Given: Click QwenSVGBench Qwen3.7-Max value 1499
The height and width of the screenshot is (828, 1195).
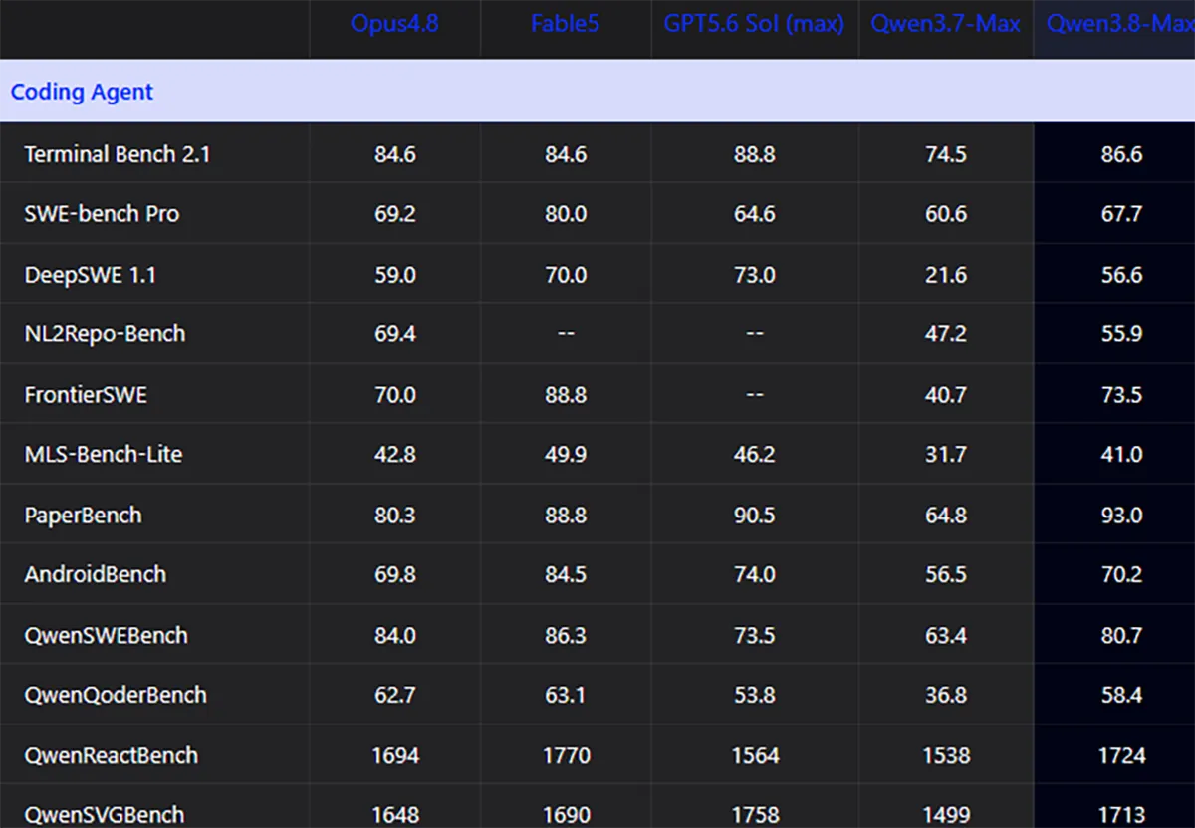Looking at the screenshot, I should (946, 815).
